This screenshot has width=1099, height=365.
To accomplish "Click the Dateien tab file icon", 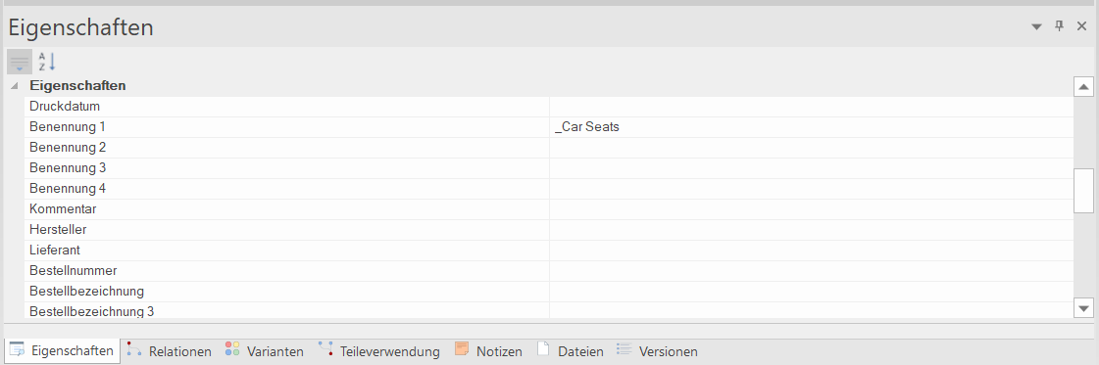I will click(x=542, y=349).
